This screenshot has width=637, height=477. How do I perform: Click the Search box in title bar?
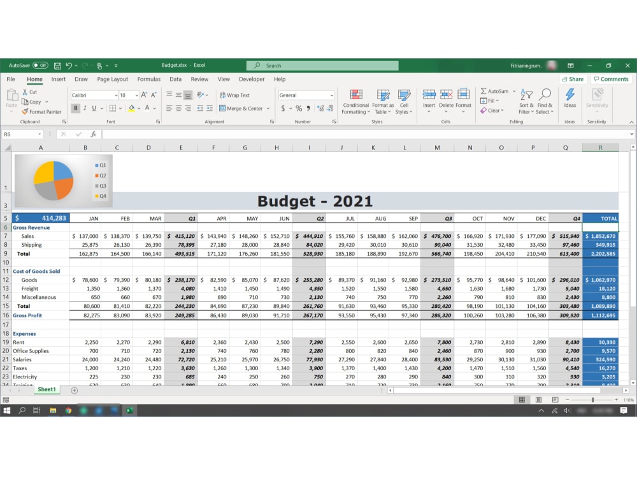322,66
